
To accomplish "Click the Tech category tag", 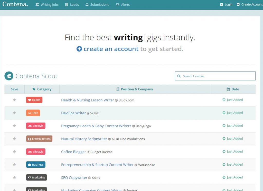I will point(33,113).
